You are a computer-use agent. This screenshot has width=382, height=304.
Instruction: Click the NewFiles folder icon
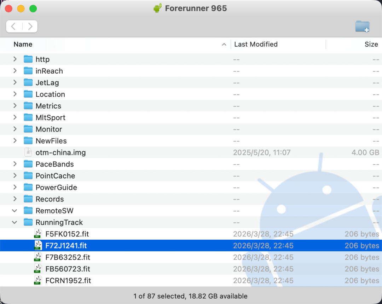(28, 141)
